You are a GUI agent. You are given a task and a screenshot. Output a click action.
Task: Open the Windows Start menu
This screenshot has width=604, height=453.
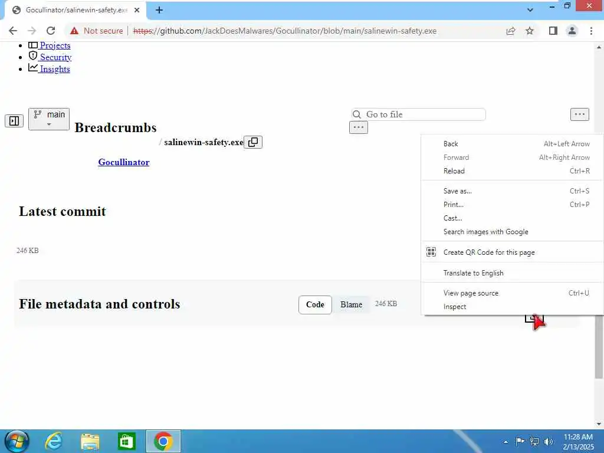coord(16,441)
